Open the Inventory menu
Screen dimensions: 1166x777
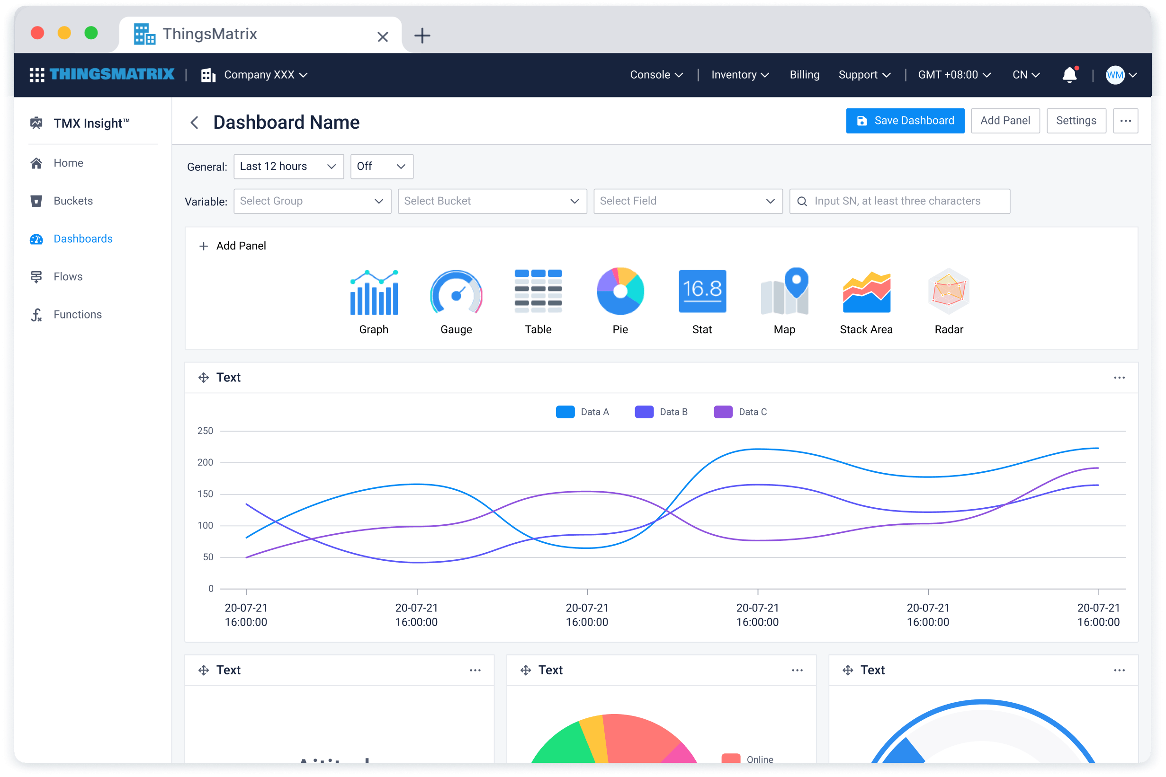(x=740, y=75)
